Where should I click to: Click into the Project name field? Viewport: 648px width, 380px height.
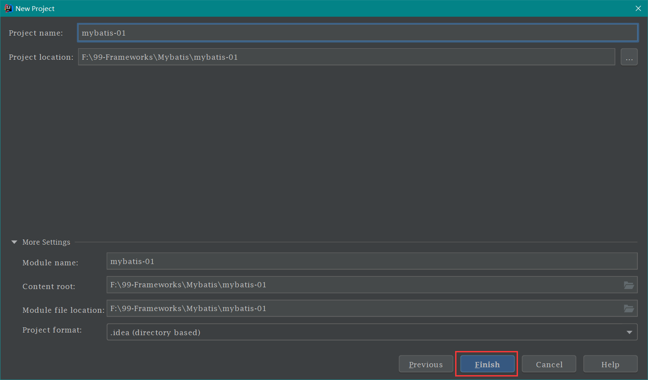tap(357, 33)
